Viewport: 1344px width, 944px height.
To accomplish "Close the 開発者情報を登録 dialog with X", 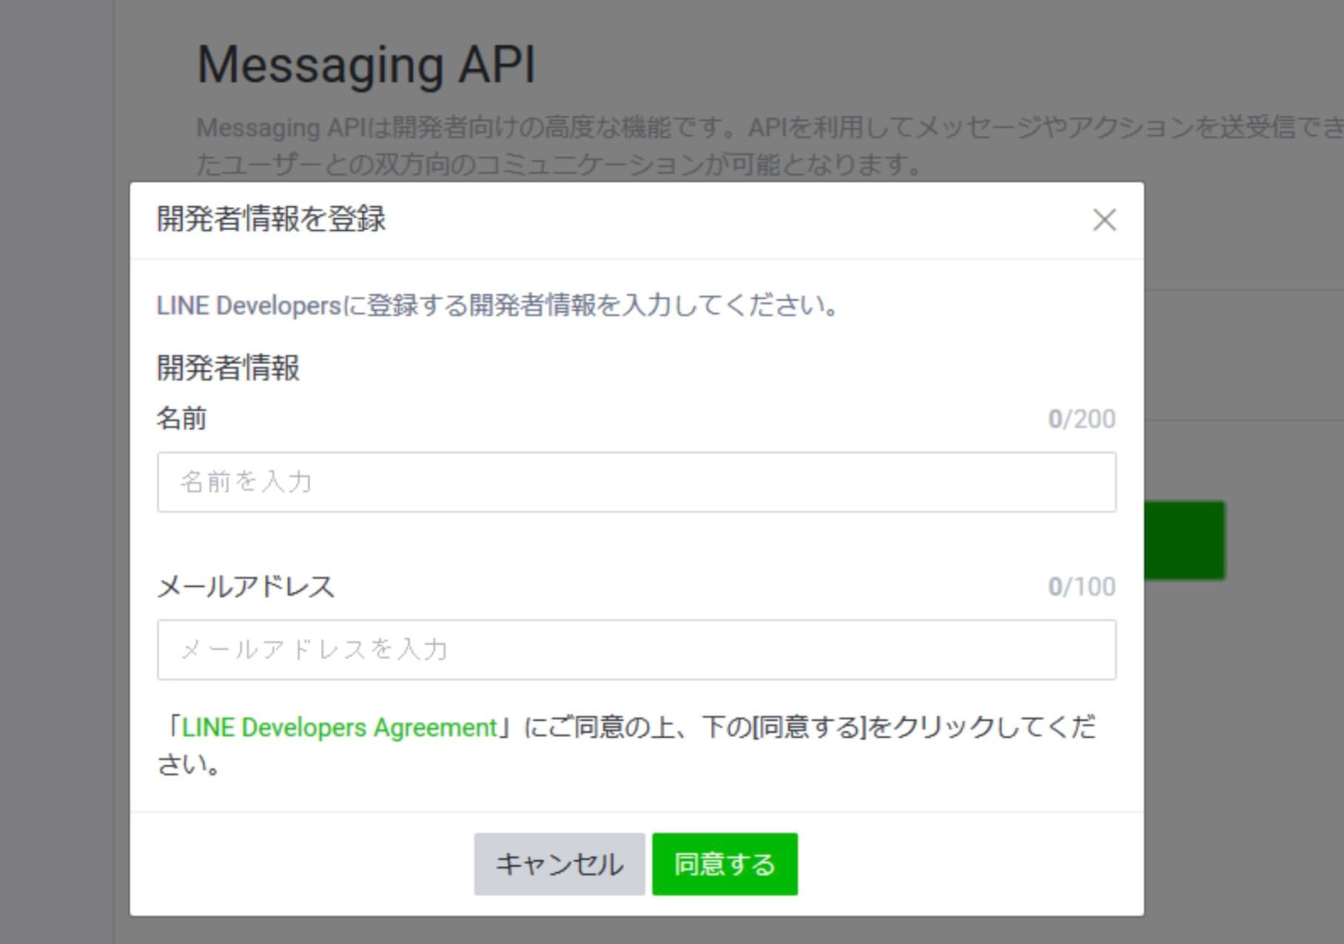I will (1104, 220).
